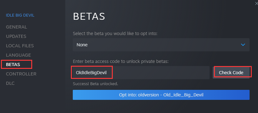Close the properties window with the X
258x113 pixels.
click(x=256, y=4)
